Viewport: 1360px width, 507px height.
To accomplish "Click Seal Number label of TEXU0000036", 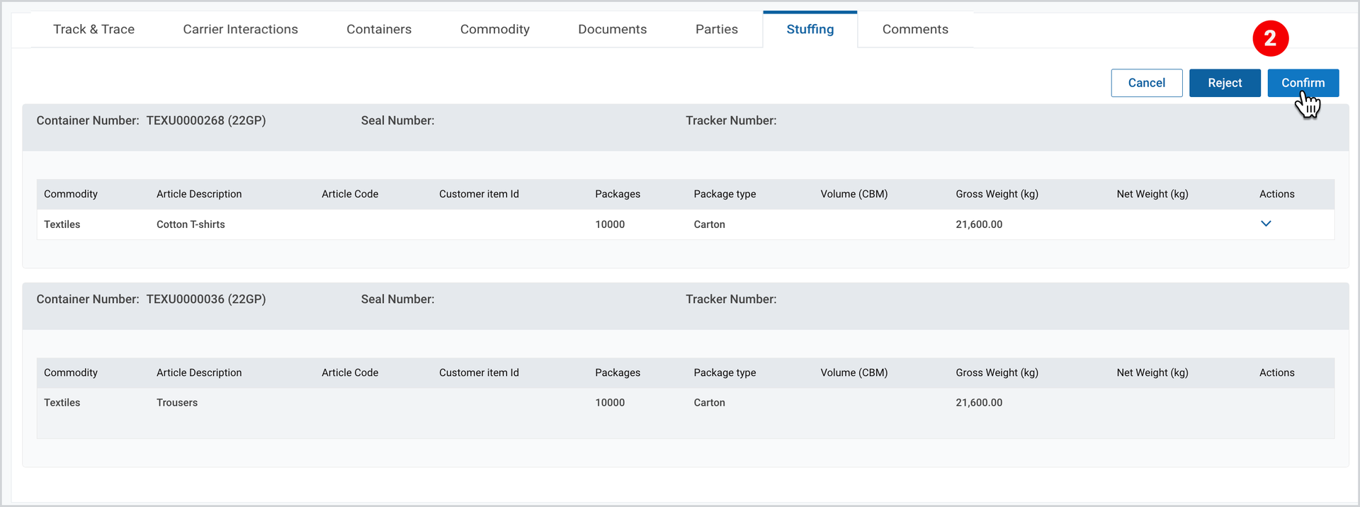I will pos(397,299).
